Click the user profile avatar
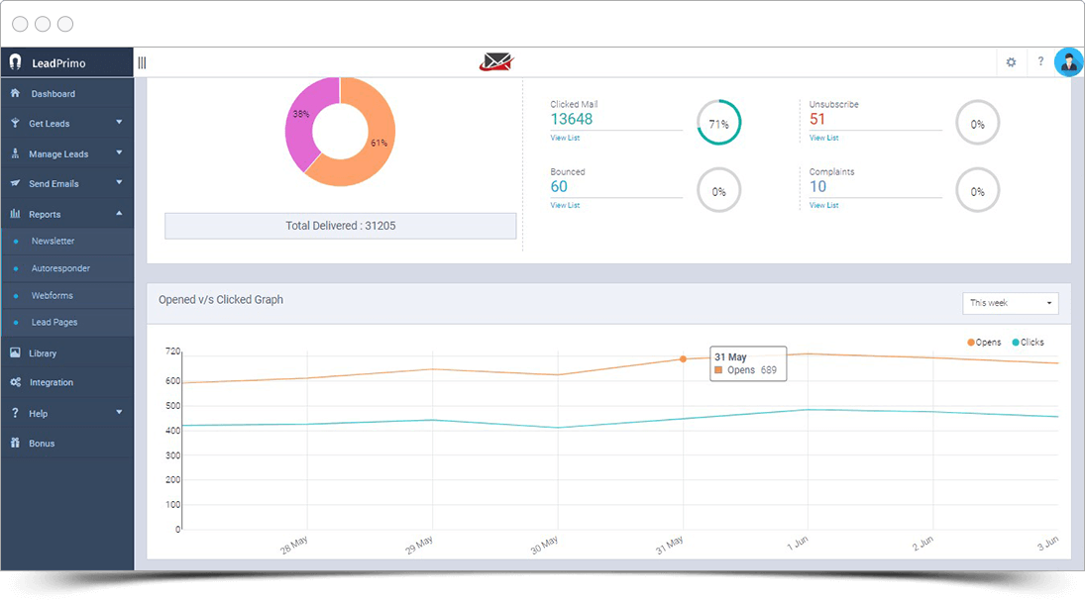The height and width of the screenshot is (603, 1085). click(x=1068, y=62)
